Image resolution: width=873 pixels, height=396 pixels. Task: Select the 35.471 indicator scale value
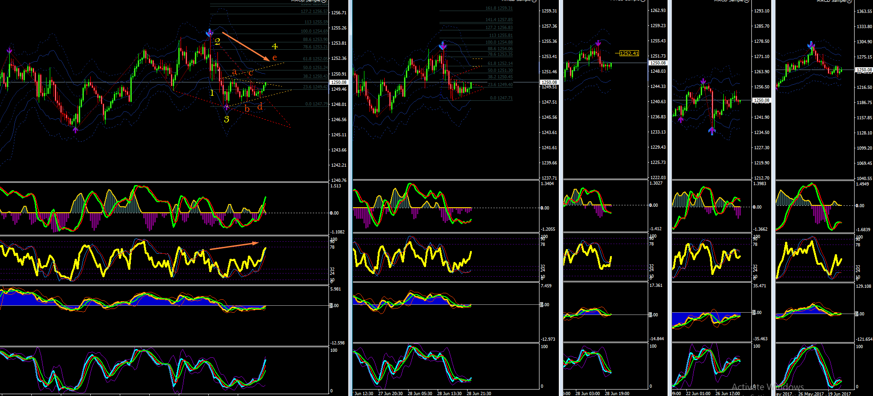coord(760,286)
